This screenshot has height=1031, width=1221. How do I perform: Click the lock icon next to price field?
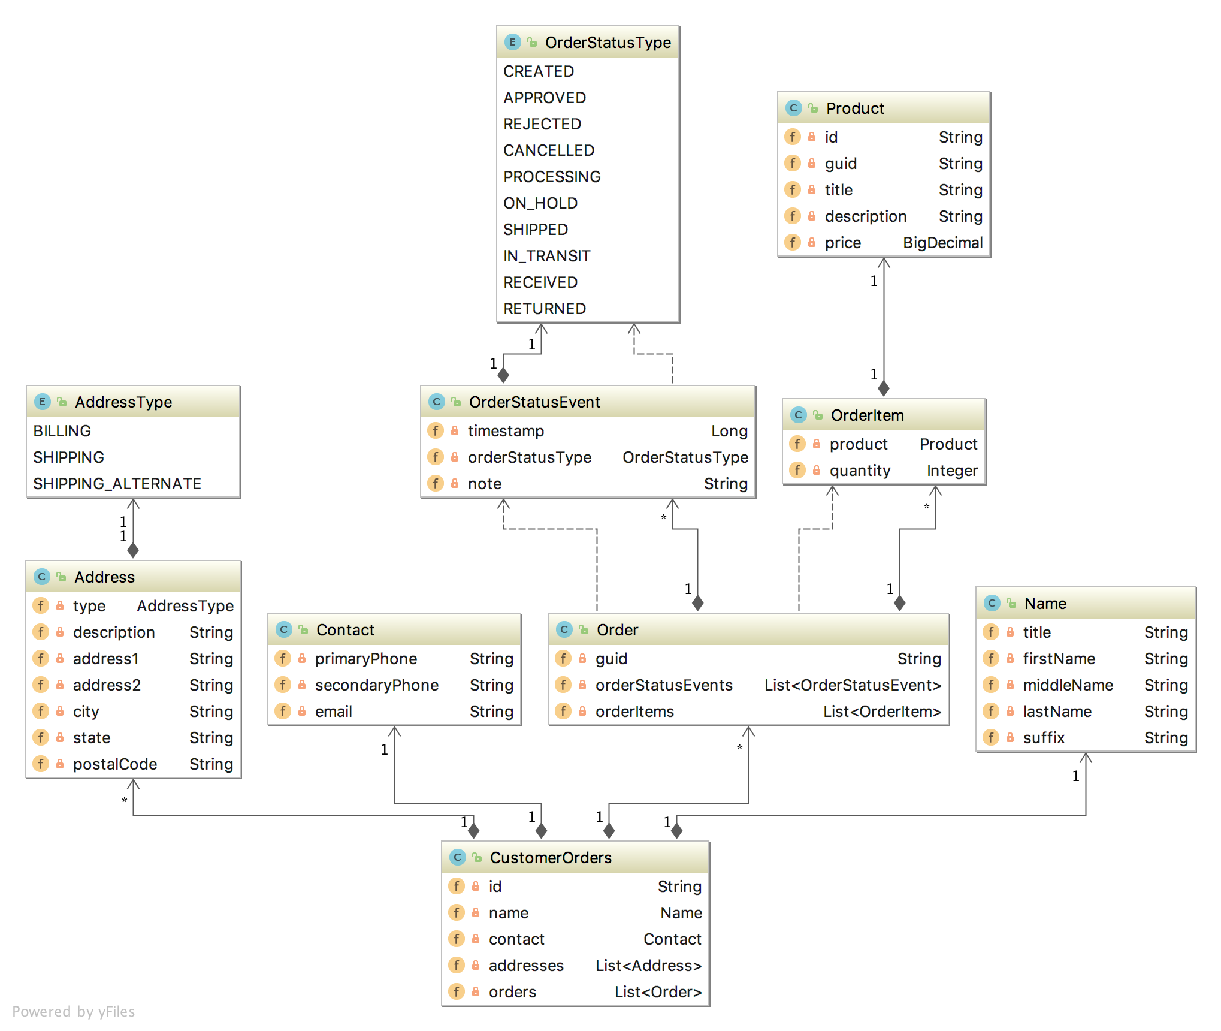[812, 242]
